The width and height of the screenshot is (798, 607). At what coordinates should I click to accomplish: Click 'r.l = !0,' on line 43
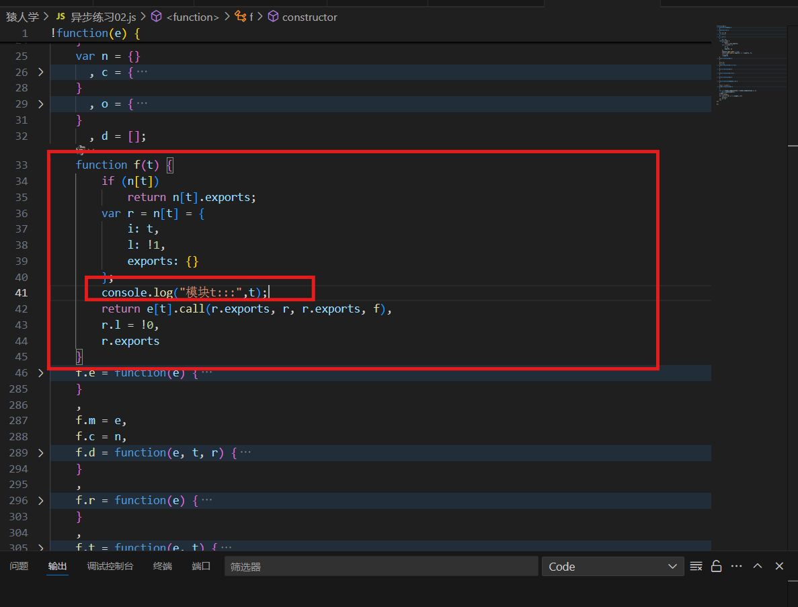coord(130,325)
